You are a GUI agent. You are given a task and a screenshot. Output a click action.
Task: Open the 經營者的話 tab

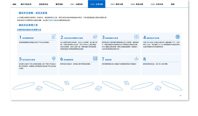[43, 4]
